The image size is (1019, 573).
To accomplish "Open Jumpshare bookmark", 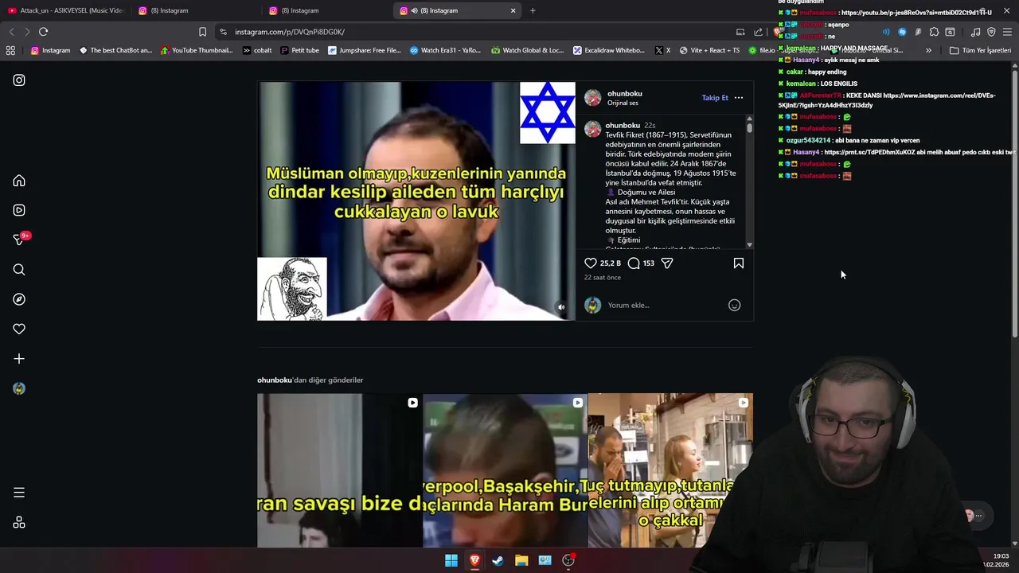I will (x=365, y=50).
